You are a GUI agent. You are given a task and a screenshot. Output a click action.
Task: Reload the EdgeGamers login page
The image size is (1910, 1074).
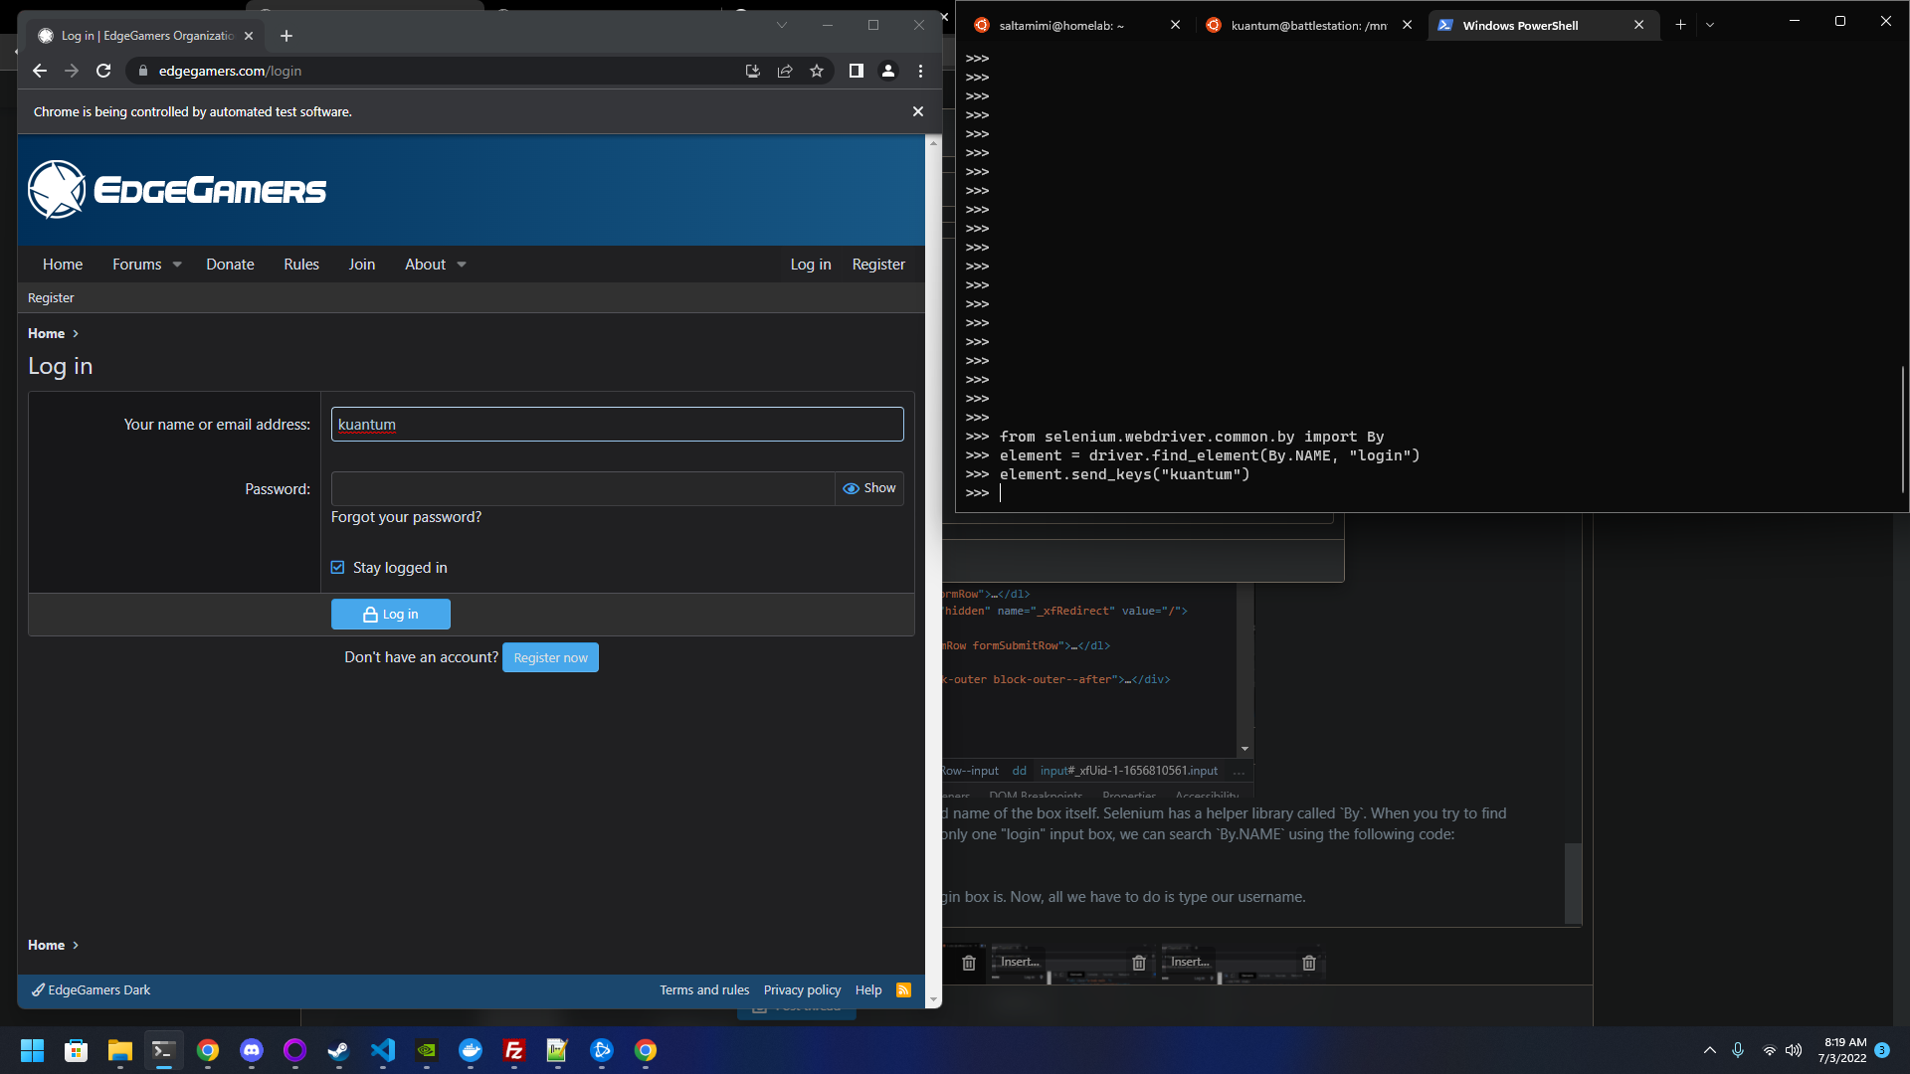(103, 71)
